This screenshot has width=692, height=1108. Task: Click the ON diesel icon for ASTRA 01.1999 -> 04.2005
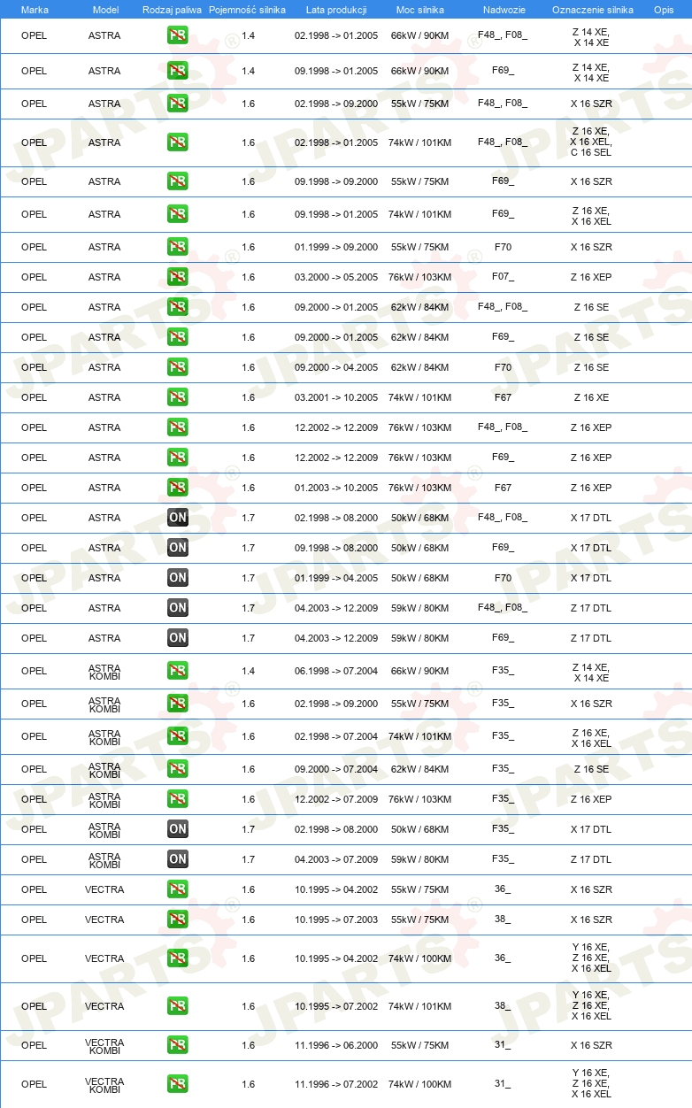[178, 579]
